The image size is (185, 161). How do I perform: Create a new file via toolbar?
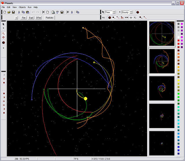5,12
